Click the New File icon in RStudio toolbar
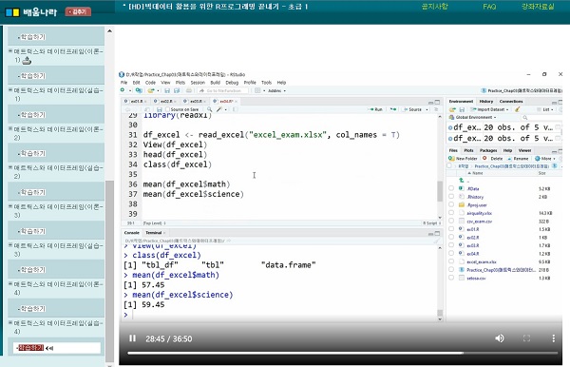This screenshot has height=367, width=570. (x=123, y=90)
